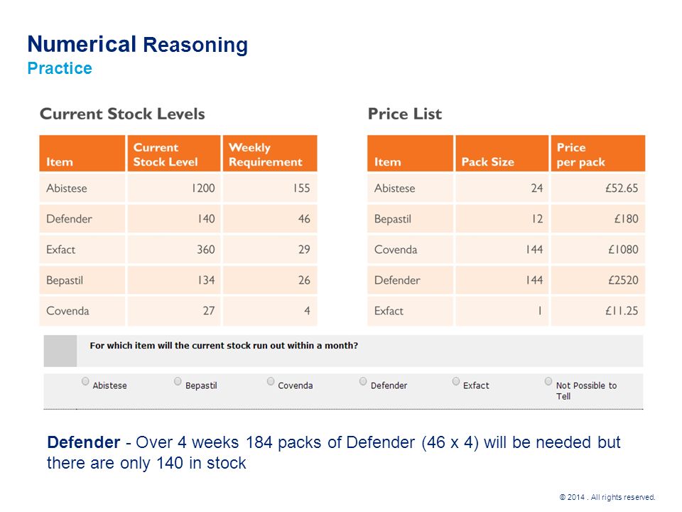The image size is (682, 512).
Task: Click the Bepastil pack size 12 cell
Action: click(502, 218)
